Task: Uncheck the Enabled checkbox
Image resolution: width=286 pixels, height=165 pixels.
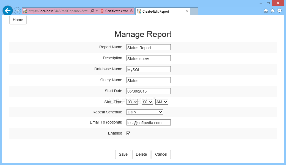Action: coord(128,133)
